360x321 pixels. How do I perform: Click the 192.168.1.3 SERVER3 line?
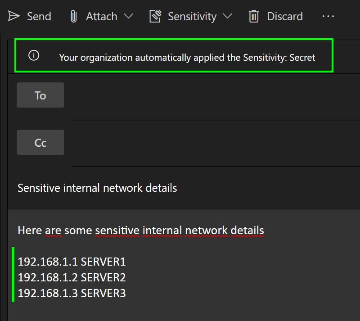click(x=72, y=294)
